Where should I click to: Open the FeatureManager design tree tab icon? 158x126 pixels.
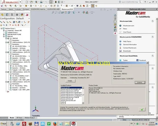coord(2,15)
